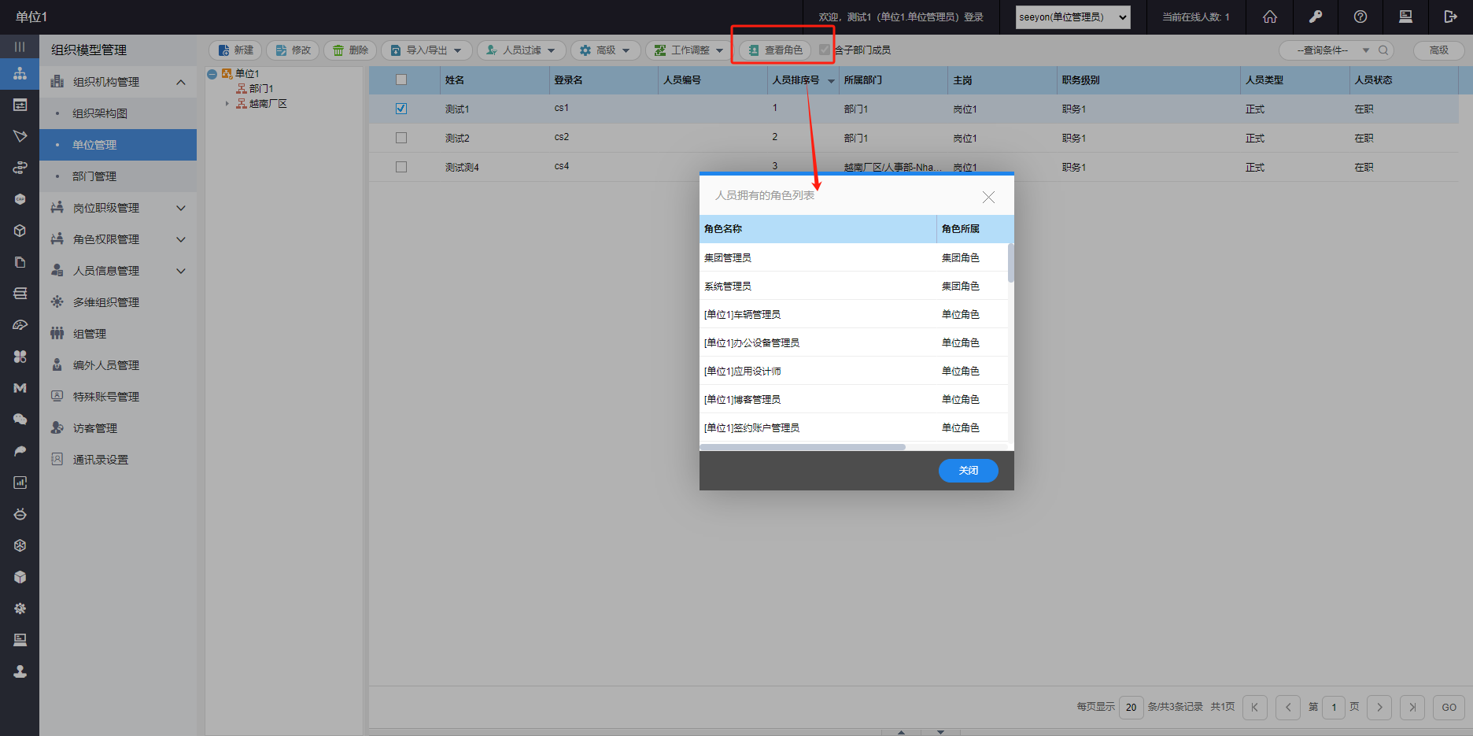The image size is (1473, 736).
Task: Close the role list dialog with X
Action: pos(989,197)
